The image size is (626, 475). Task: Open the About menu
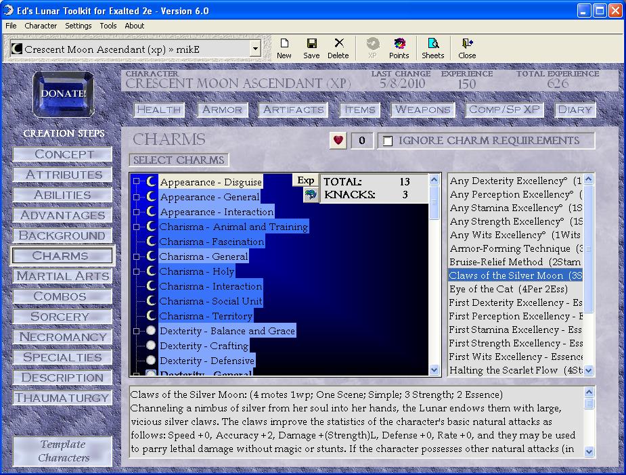tap(135, 26)
